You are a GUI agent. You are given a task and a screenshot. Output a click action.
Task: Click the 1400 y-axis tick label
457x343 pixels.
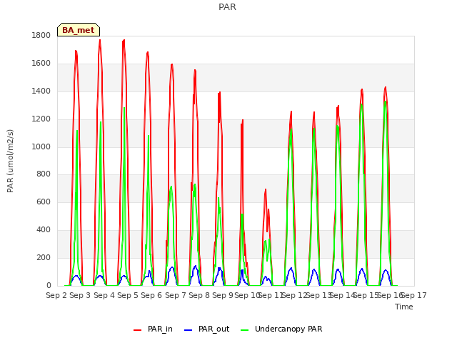pyautogui.click(x=41, y=91)
